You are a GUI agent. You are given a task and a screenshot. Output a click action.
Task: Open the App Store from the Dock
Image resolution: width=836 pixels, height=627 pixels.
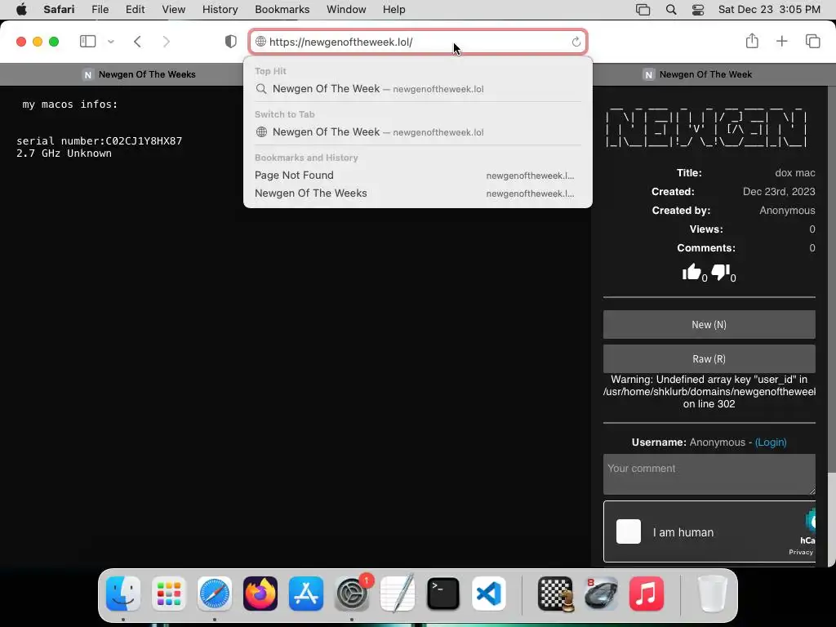pyautogui.click(x=306, y=594)
